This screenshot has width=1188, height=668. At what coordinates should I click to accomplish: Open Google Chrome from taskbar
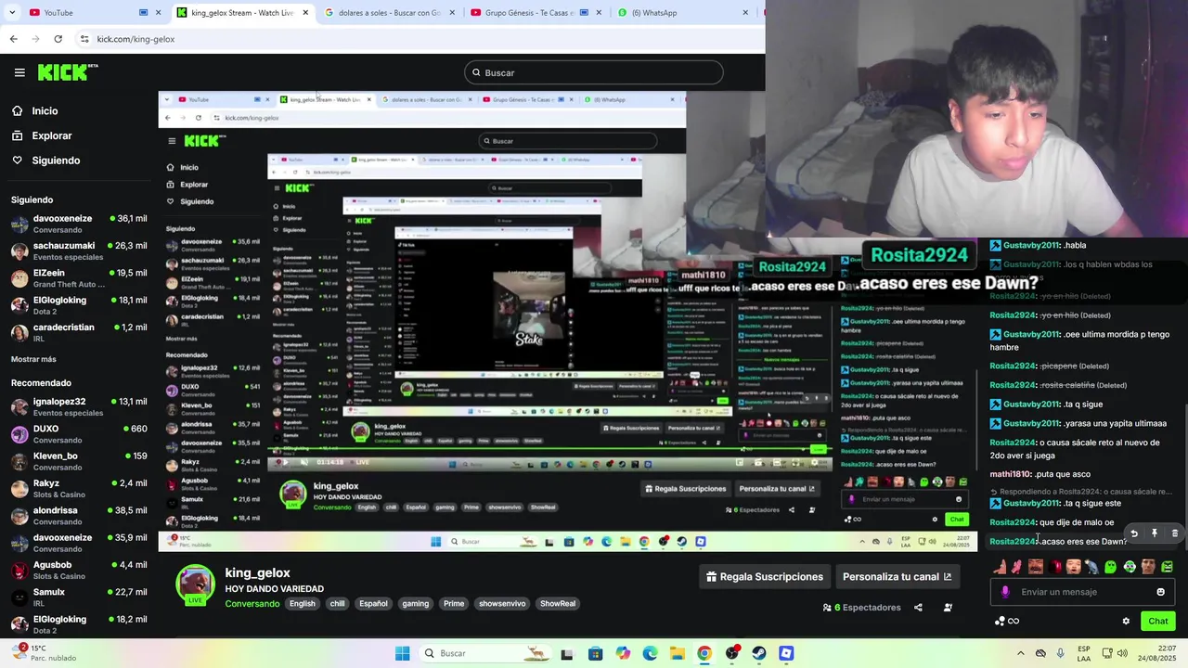point(704,653)
